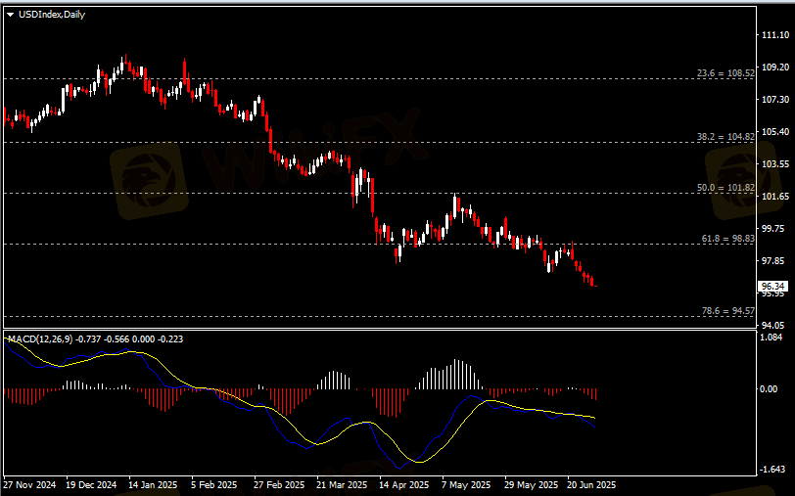Select the 23.6 = 108.52 Fibonacci label

[x=725, y=73]
